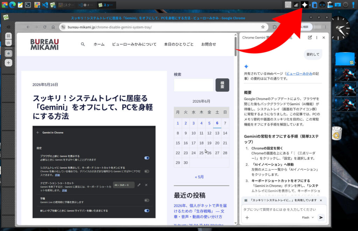Reload the page with the refresh icon
The image size is (358, 231).
pos(45,27)
